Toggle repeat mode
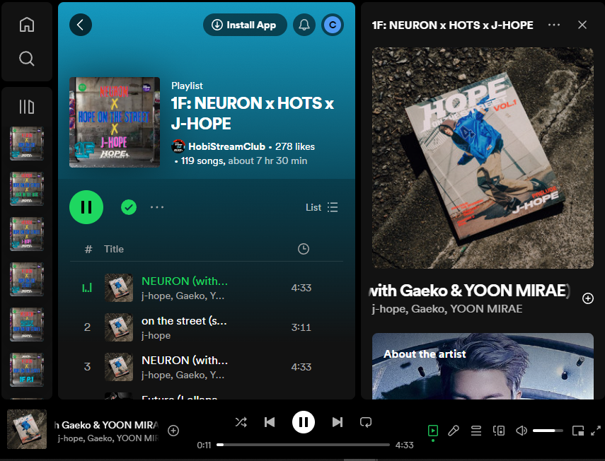605x461 pixels. tap(366, 422)
